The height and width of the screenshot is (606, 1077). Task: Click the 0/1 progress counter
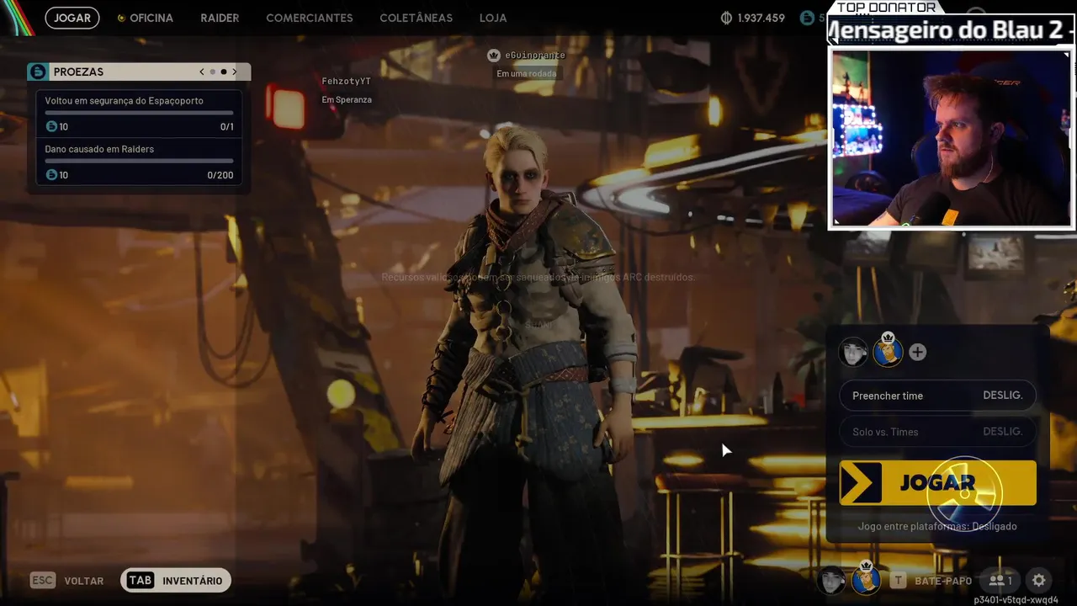pos(226,127)
